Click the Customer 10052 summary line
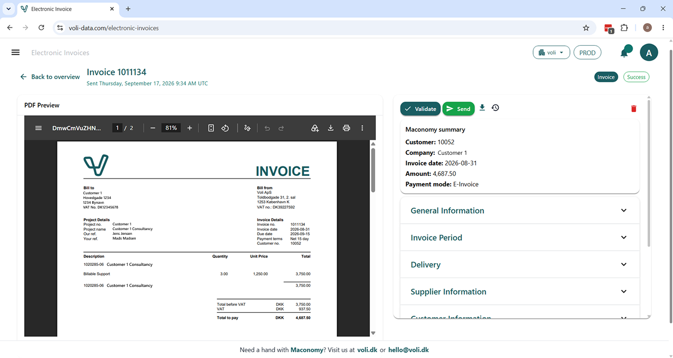Screen dimensions: 673x358 pos(430,142)
